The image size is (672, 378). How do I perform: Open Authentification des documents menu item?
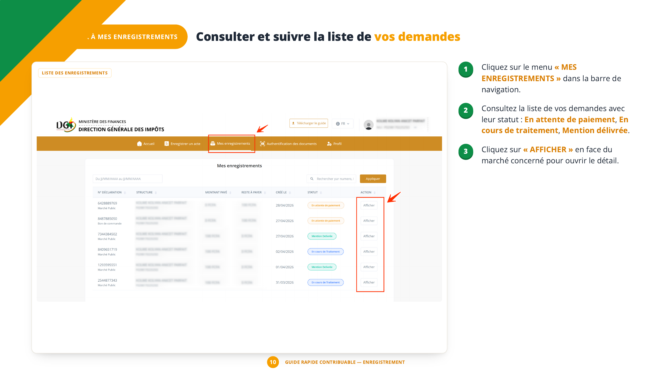pos(288,144)
